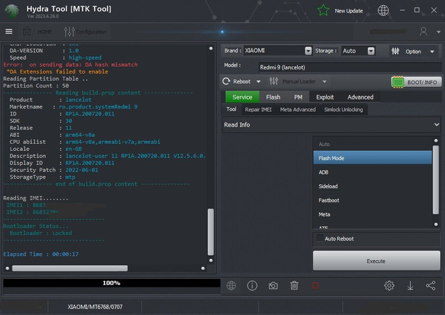Click the Execute button

click(x=376, y=261)
